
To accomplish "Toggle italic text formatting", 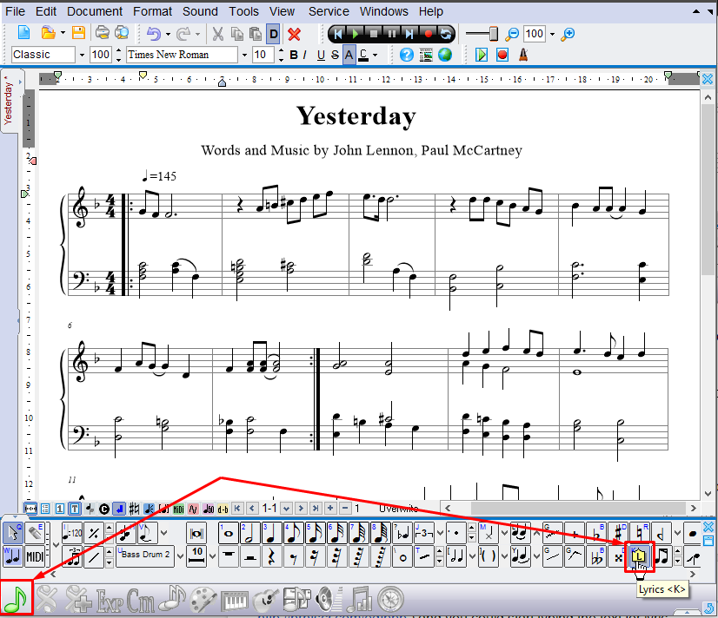I will 304,55.
